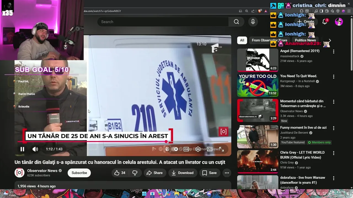The width and height of the screenshot is (353, 198).
Task: Open options for dobrafaza live from Warsaw
Action: (334, 178)
